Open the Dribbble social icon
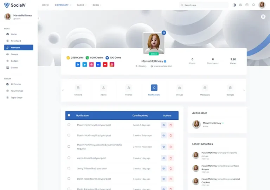Image resolution: width=270 pixels, height=190 pixels. click(x=91, y=64)
